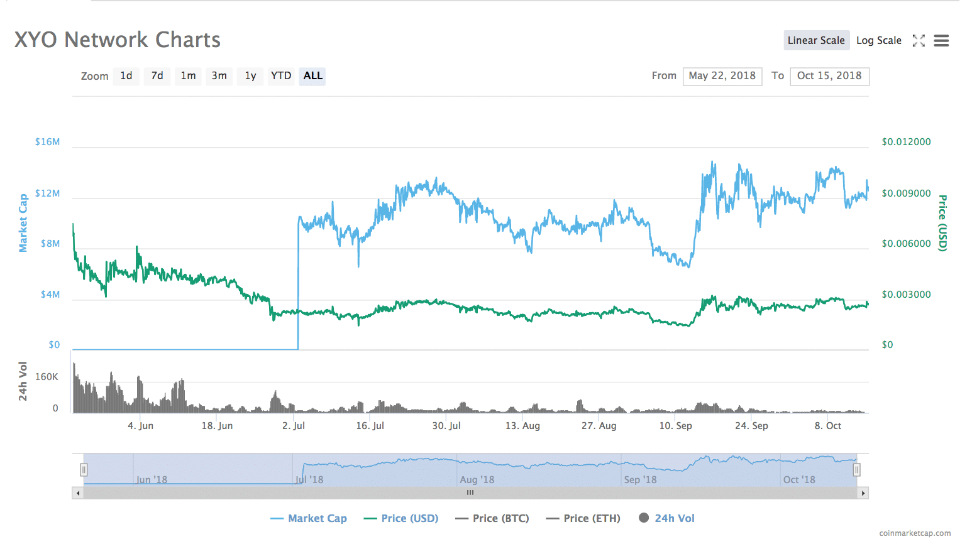Click the 24h Vol axis title
Screen dimensions: 972x544
tap(23, 381)
